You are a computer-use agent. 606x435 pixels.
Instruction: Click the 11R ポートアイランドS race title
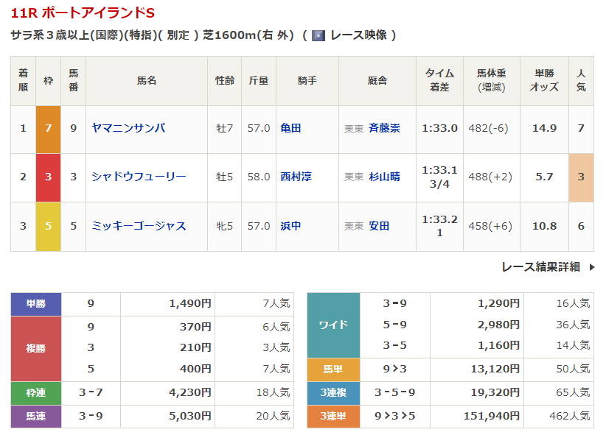click(83, 14)
